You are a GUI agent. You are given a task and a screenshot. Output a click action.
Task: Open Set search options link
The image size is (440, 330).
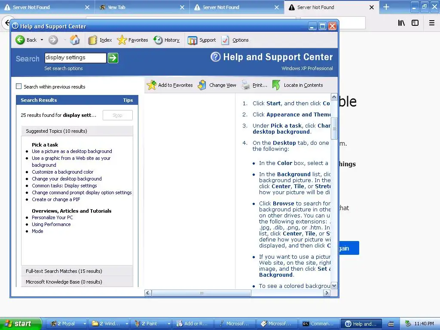click(64, 68)
